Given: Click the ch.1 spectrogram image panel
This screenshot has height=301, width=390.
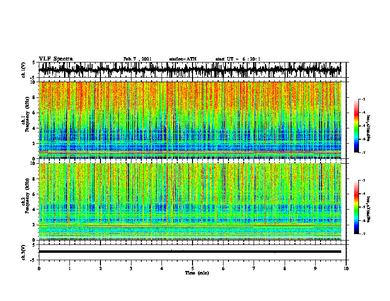Looking at the screenshot, I should click(190, 120).
